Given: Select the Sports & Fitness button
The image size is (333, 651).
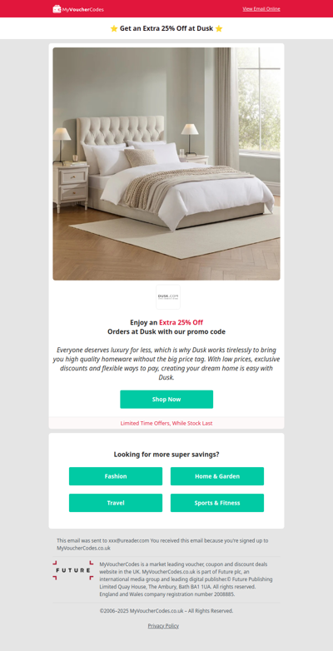Looking at the screenshot, I should 217,503.
